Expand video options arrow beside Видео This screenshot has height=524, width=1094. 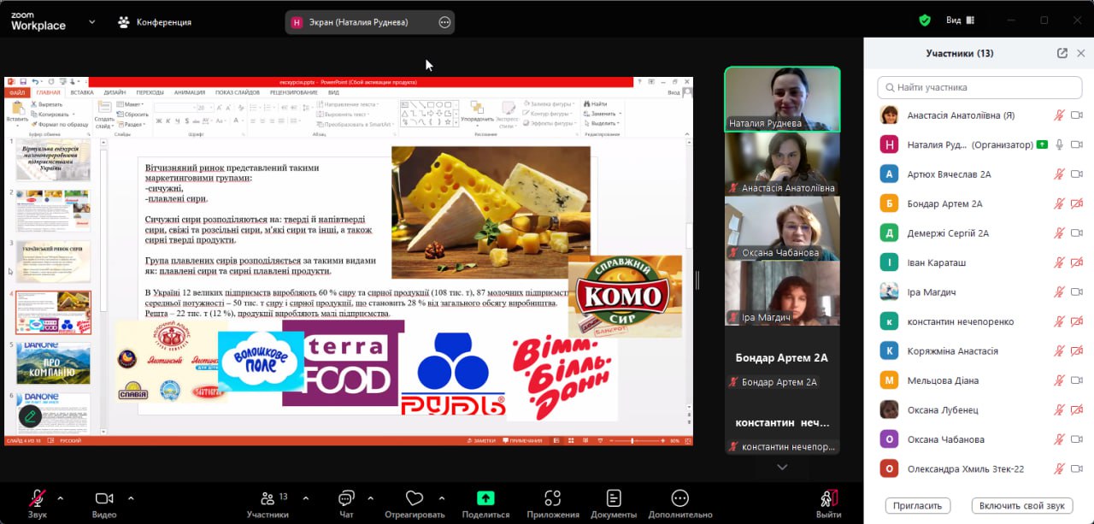click(131, 498)
